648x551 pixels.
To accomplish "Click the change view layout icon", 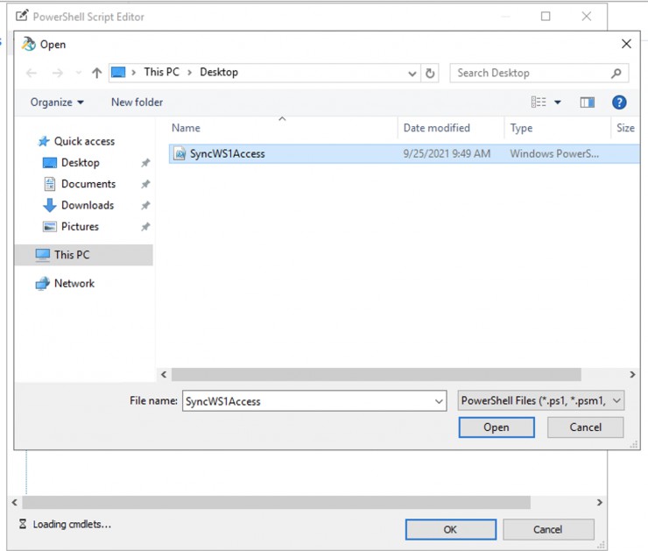I will pyautogui.click(x=539, y=102).
